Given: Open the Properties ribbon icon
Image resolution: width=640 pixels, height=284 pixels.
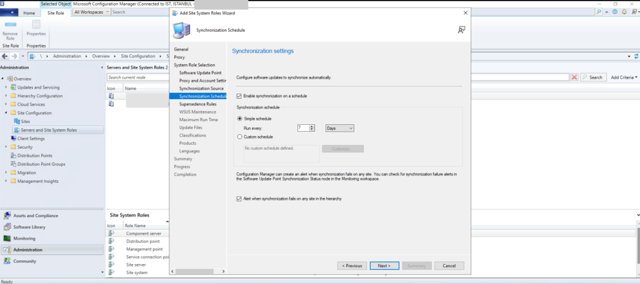Looking at the screenshot, I should pyautogui.click(x=36, y=29).
